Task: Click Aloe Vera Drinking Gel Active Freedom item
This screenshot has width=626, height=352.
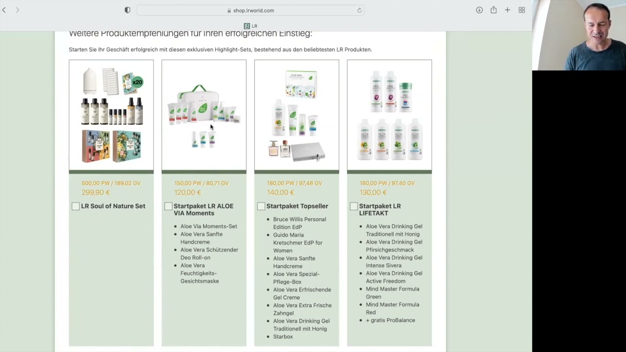Action: [x=394, y=277]
